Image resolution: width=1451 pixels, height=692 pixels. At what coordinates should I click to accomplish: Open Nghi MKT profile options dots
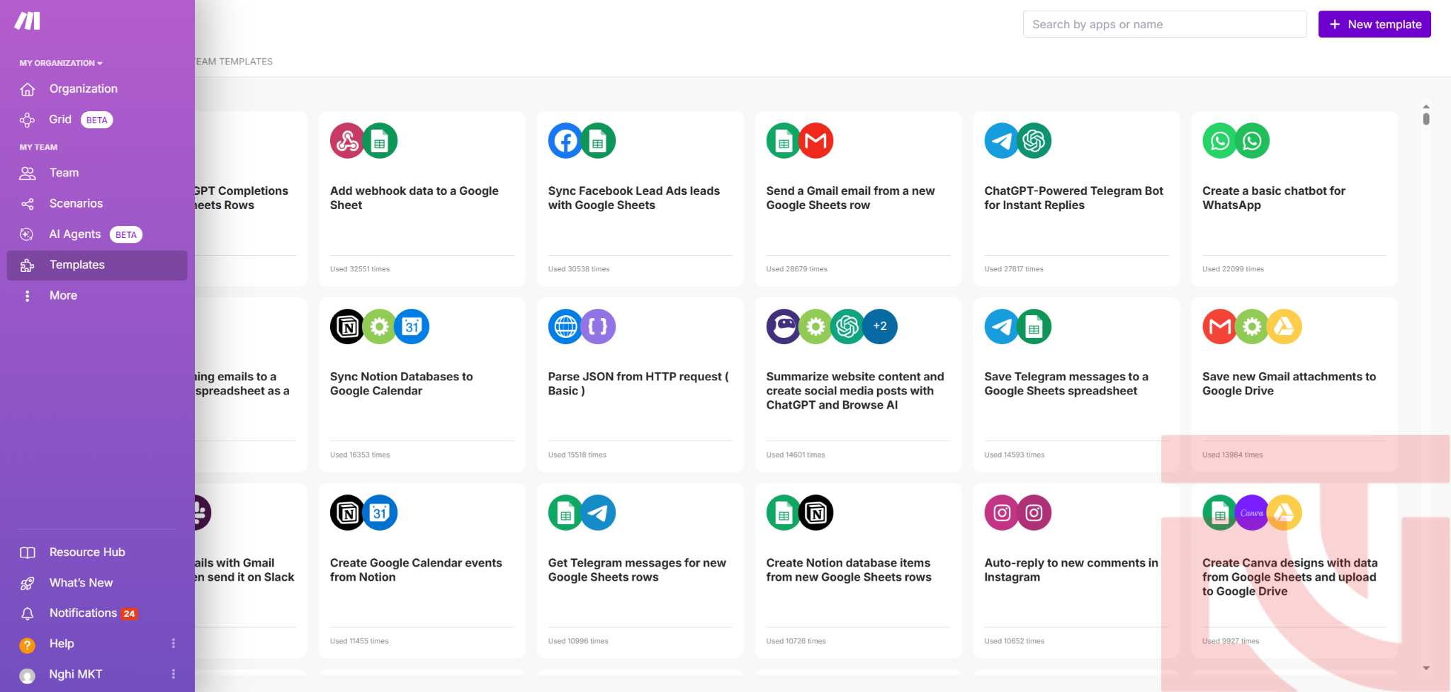coord(174,674)
